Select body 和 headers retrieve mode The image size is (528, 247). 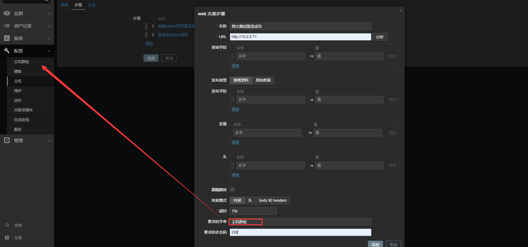coord(273,200)
